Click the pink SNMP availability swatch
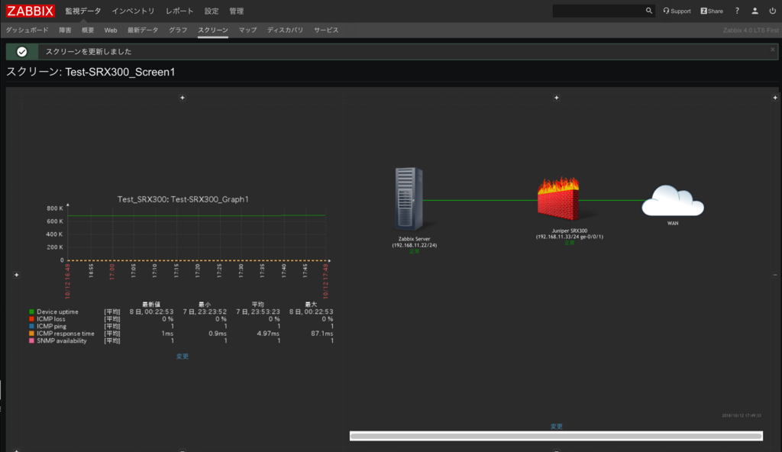 click(31, 341)
